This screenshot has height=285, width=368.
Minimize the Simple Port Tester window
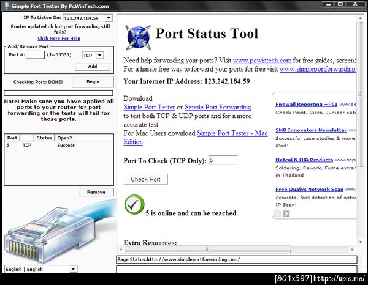point(329,4)
